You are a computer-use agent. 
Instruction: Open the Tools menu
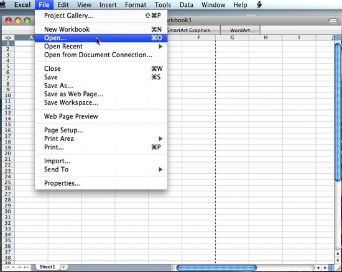(x=163, y=5)
